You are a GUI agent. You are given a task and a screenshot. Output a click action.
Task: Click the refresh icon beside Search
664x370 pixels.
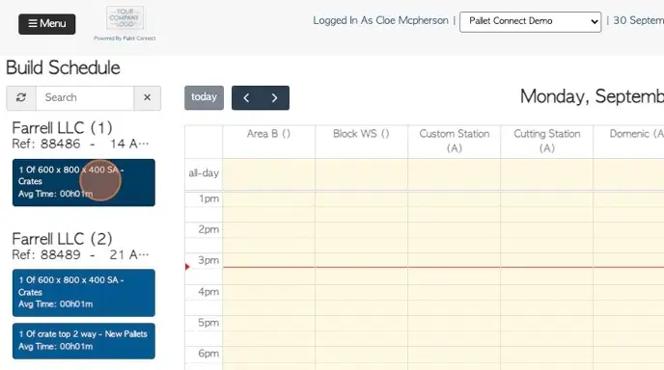[x=21, y=97]
